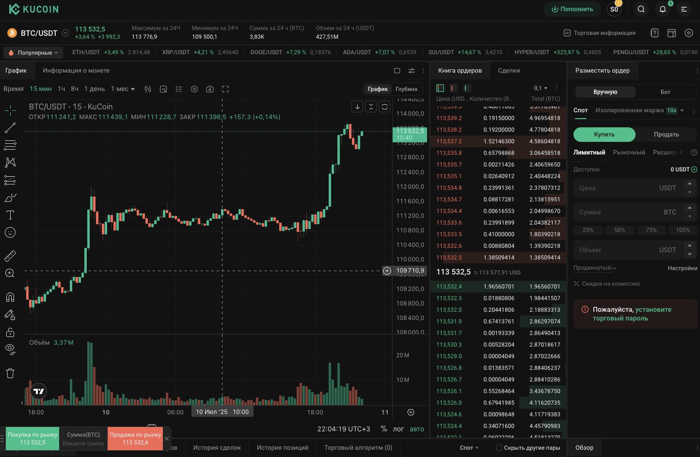This screenshot has width=700, height=457.
Task: Increase price using the up stepper arrow
Action: (690, 183)
